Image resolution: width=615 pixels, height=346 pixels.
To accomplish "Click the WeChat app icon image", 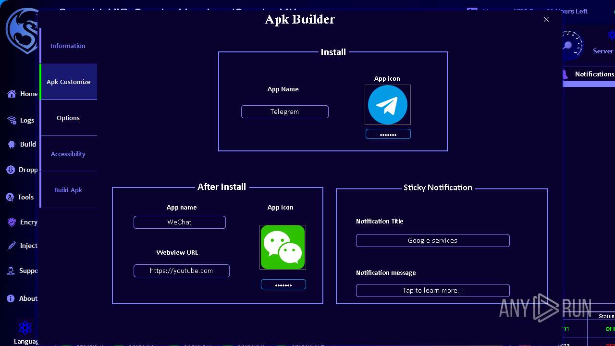I will click(x=283, y=247).
